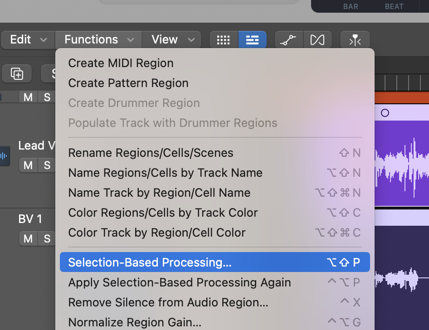The height and width of the screenshot is (330, 429).
Task: Click the Lead Vocal audio waveform icon
Action: point(4,156)
